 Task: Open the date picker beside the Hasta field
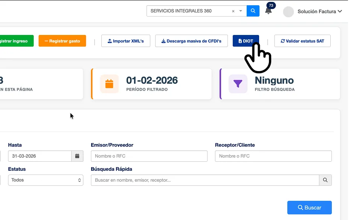tap(77, 156)
